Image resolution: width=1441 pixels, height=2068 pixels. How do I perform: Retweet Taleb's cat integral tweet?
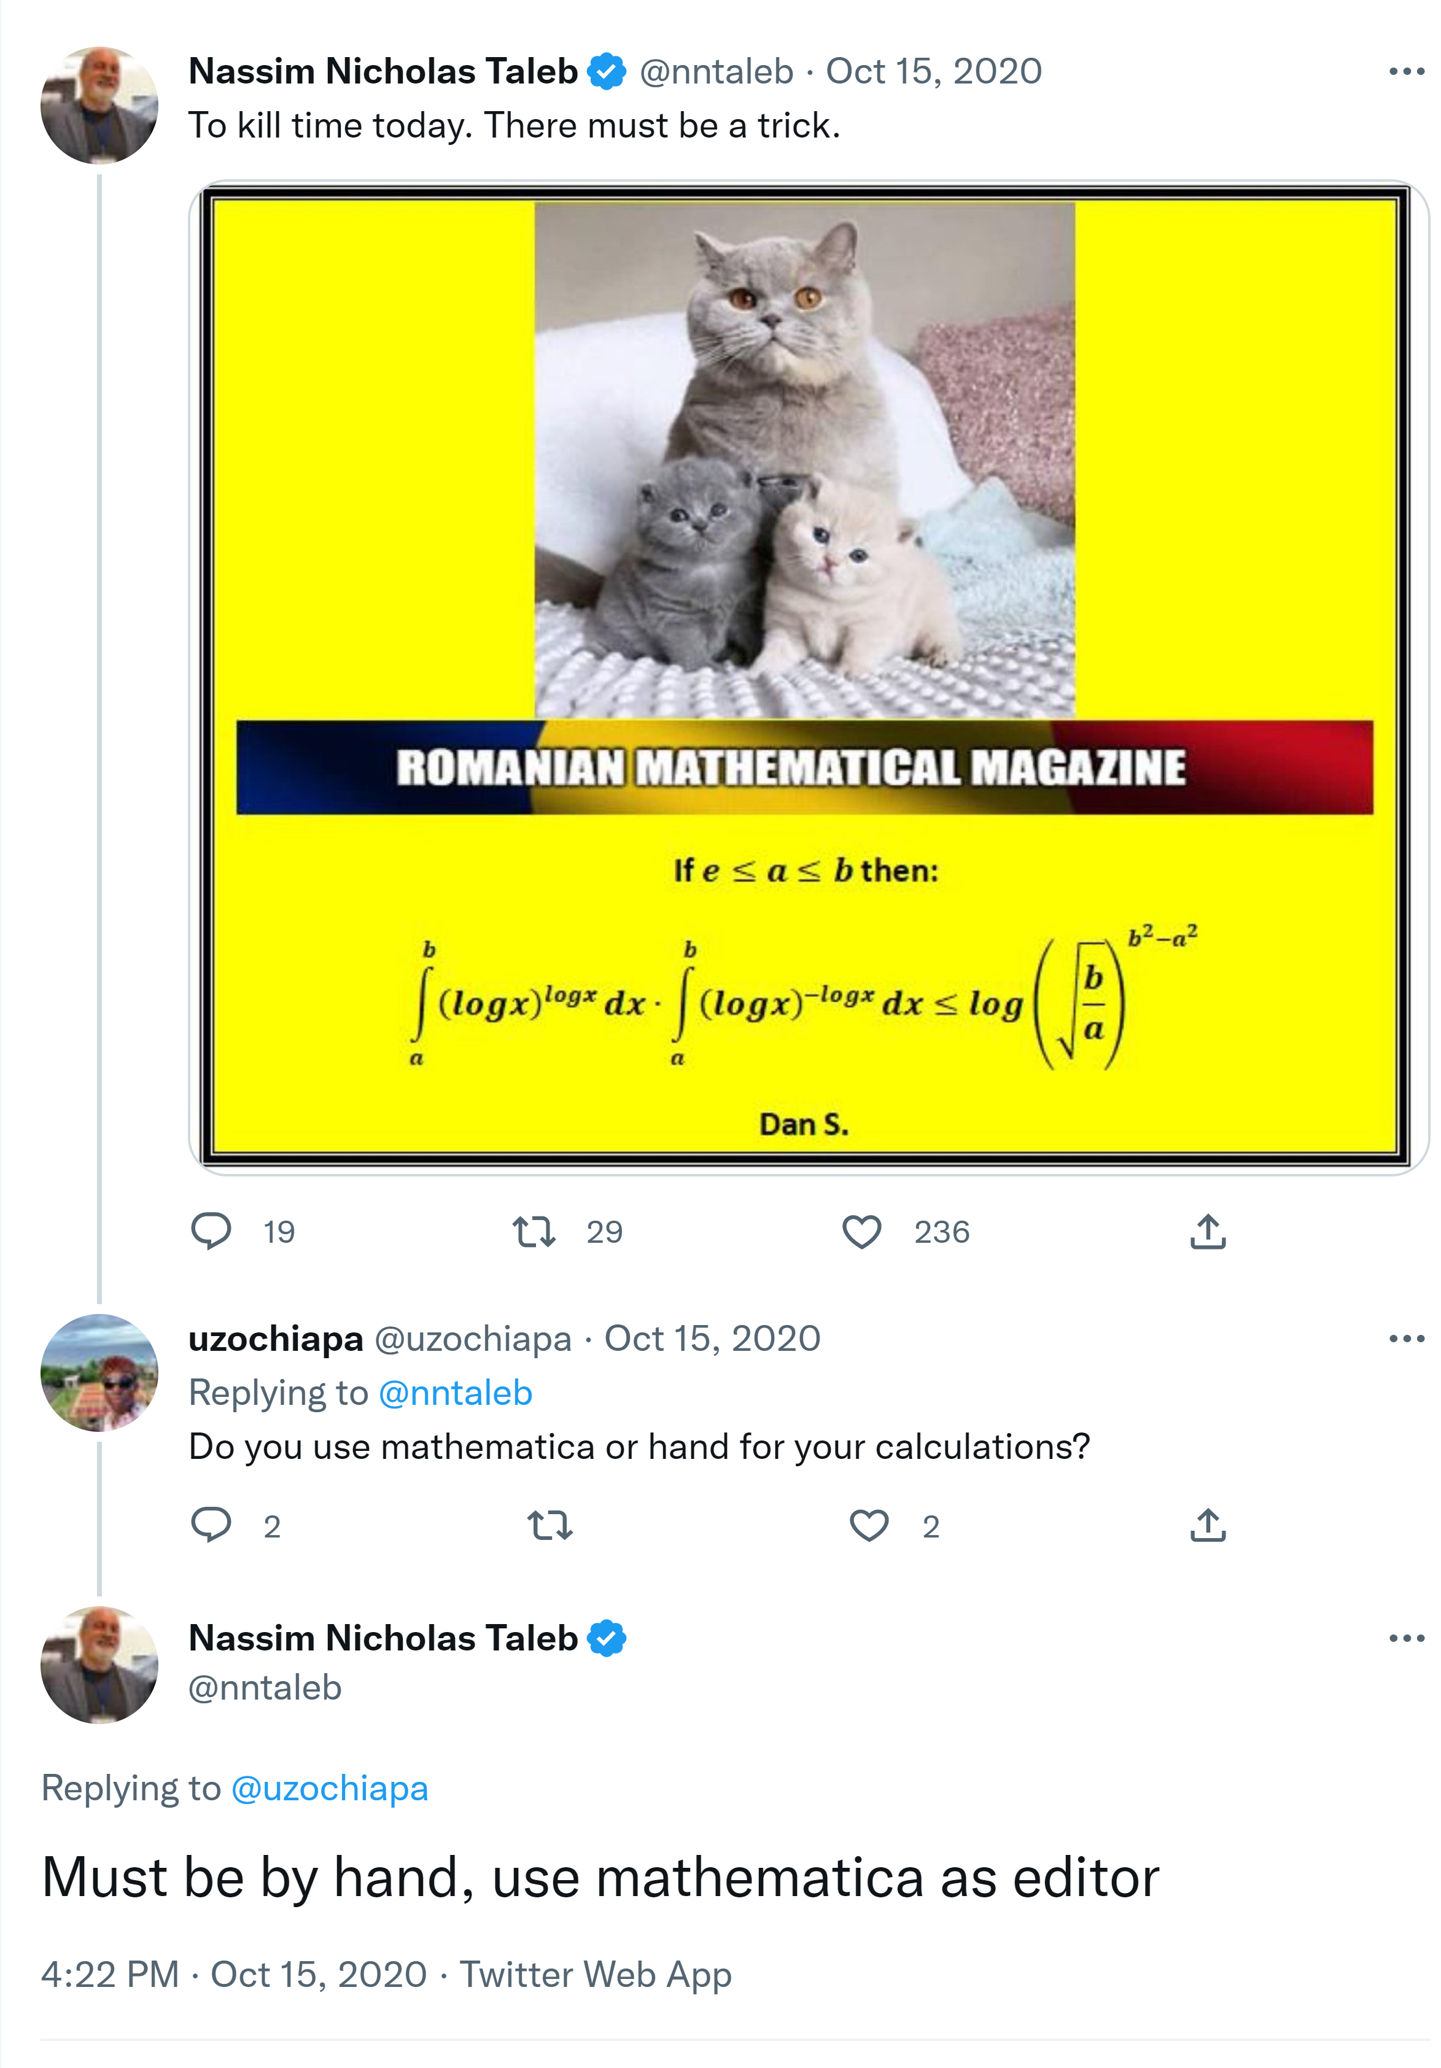click(x=534, y=1231)
